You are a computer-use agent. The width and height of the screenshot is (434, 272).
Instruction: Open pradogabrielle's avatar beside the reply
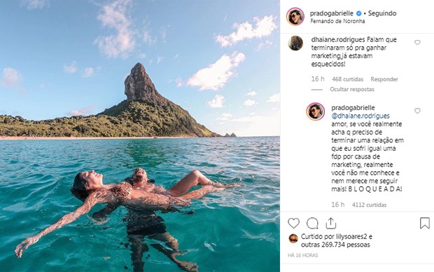315,111
